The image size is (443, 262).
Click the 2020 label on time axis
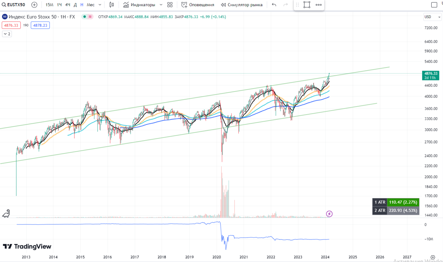216,257
